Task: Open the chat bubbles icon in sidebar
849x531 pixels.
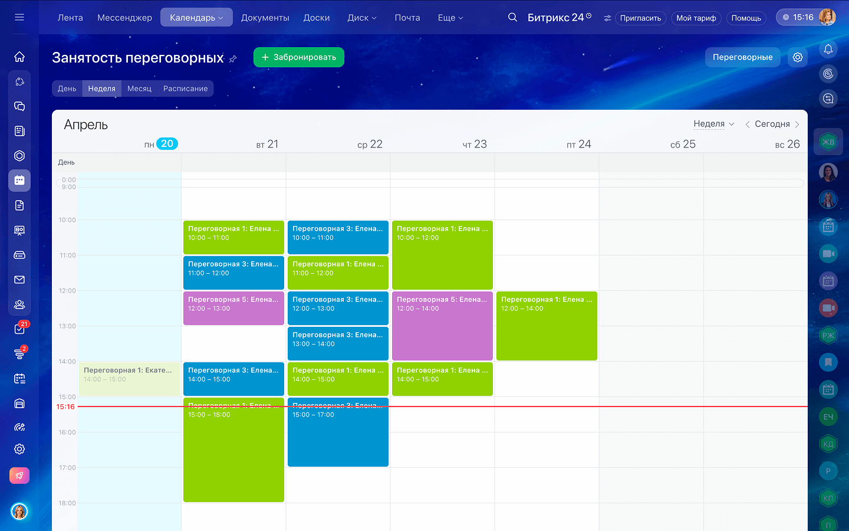Action: pos(19,106)
